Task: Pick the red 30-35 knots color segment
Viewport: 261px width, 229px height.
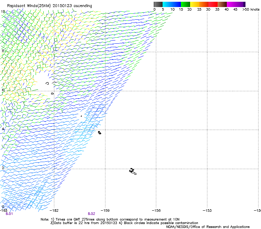Action: (x=213, y=4)
